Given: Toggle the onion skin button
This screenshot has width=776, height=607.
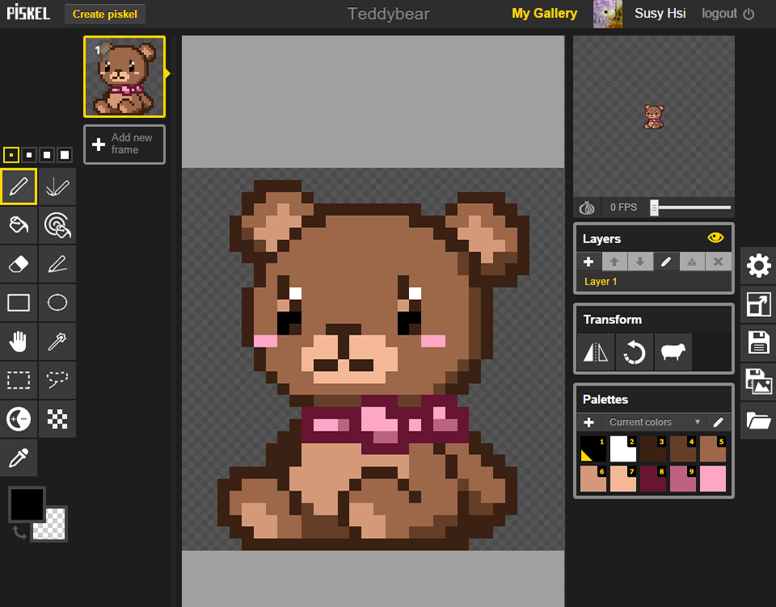Looking at the screenshot, I should point(587,207).
